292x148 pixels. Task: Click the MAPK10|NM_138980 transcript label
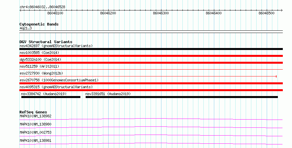click(35, 124)
